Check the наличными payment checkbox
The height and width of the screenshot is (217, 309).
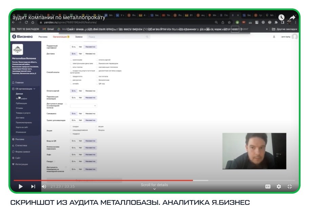pyautogui.click(x=71, y=60)
